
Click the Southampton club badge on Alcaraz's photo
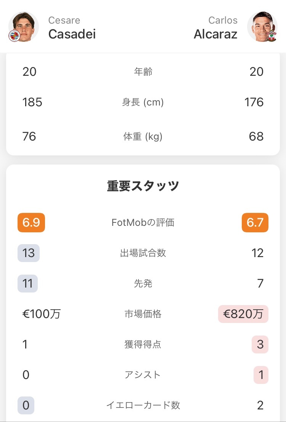pyautogui.click(x=272, y=36)
